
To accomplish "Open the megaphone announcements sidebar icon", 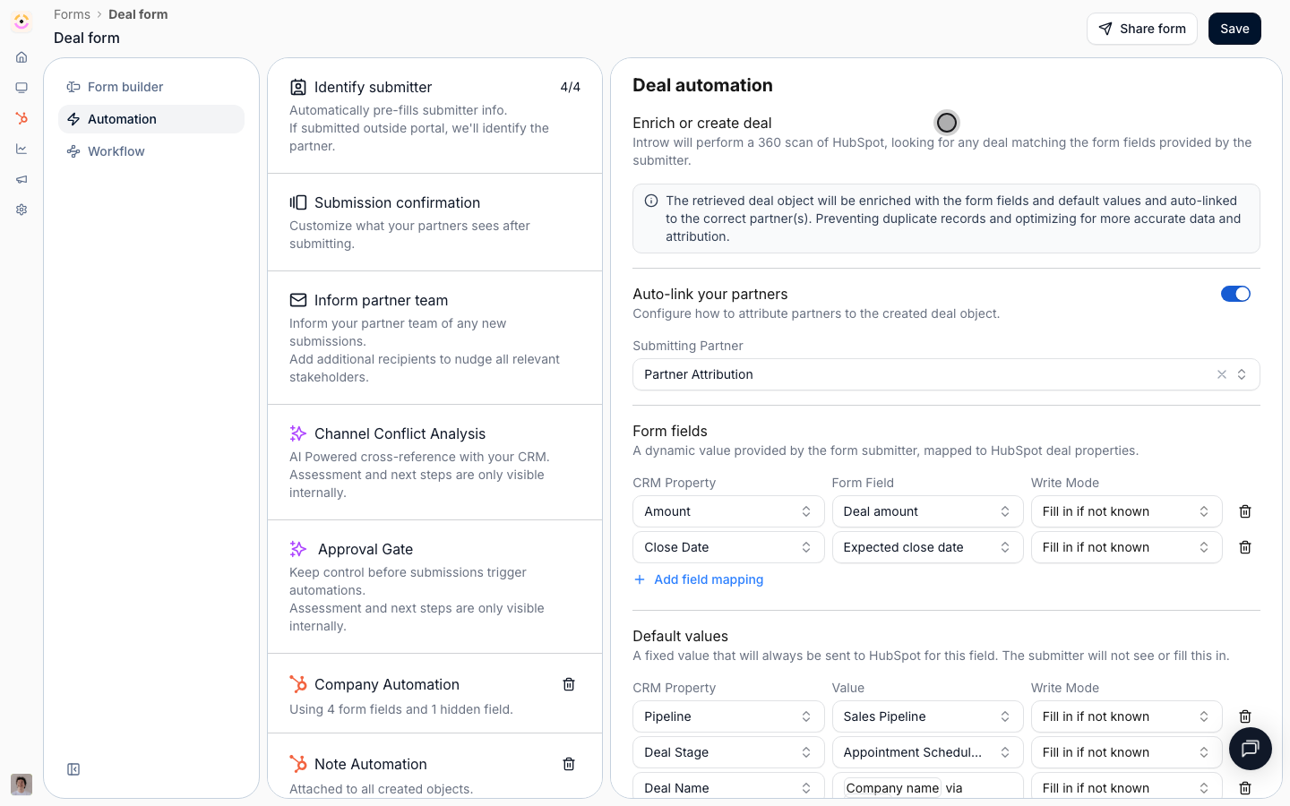I will point(21,179).
